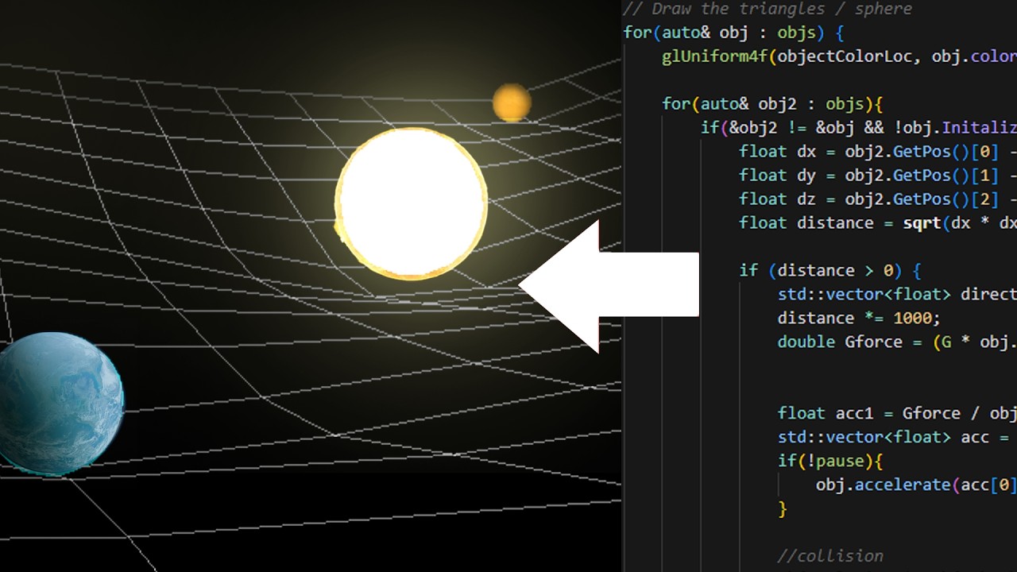Click the blue Earth-like planet
Image resolution: width=1017 pixels, height=572 pixels.
pos(60,404)
